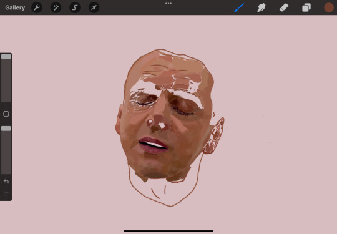
Task: Tap the home indicator bar
Action: pos(168,231)
